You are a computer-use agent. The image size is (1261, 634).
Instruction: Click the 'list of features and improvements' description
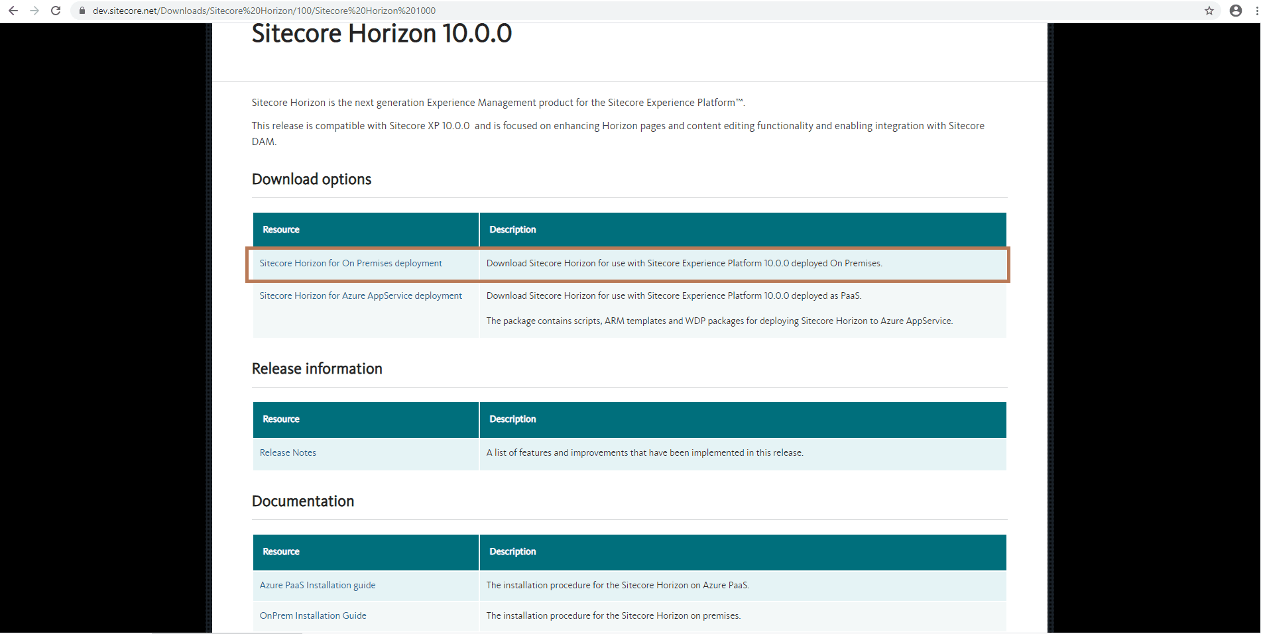point(644,452)
